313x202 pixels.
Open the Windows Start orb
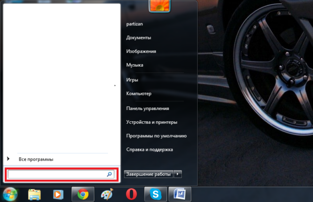click(10, 194)
